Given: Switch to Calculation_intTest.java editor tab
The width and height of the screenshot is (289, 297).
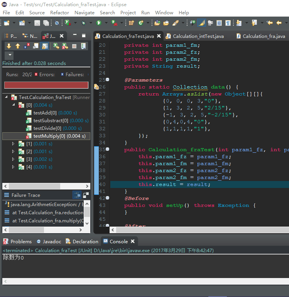Looking at the screenshot, I should pos(198,36).
